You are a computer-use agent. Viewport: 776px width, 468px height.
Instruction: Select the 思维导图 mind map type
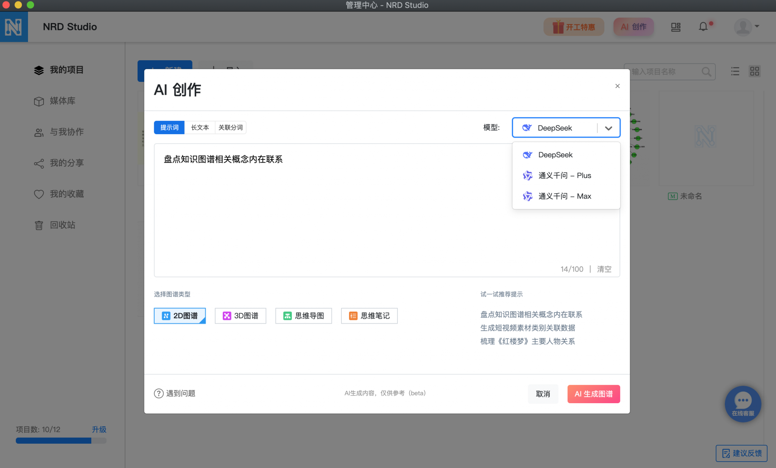click(303, 316)
